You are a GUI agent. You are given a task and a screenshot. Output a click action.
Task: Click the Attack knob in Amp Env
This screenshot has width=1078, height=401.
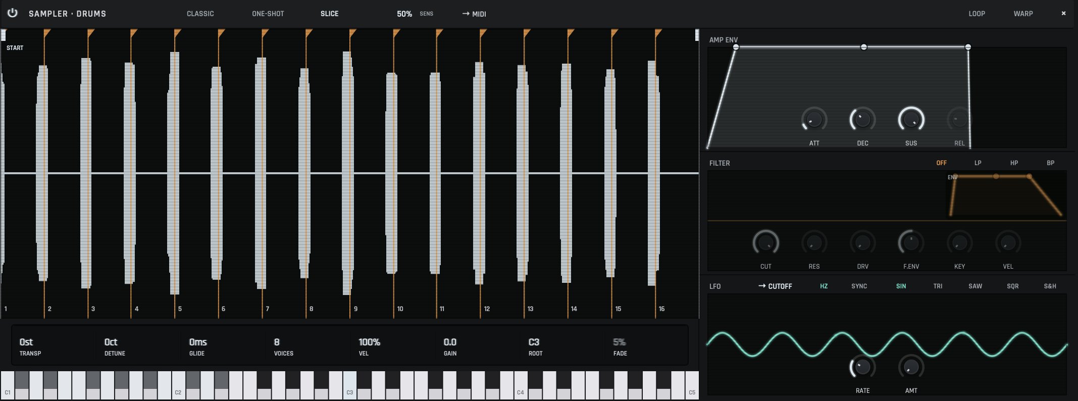point(814,120)
